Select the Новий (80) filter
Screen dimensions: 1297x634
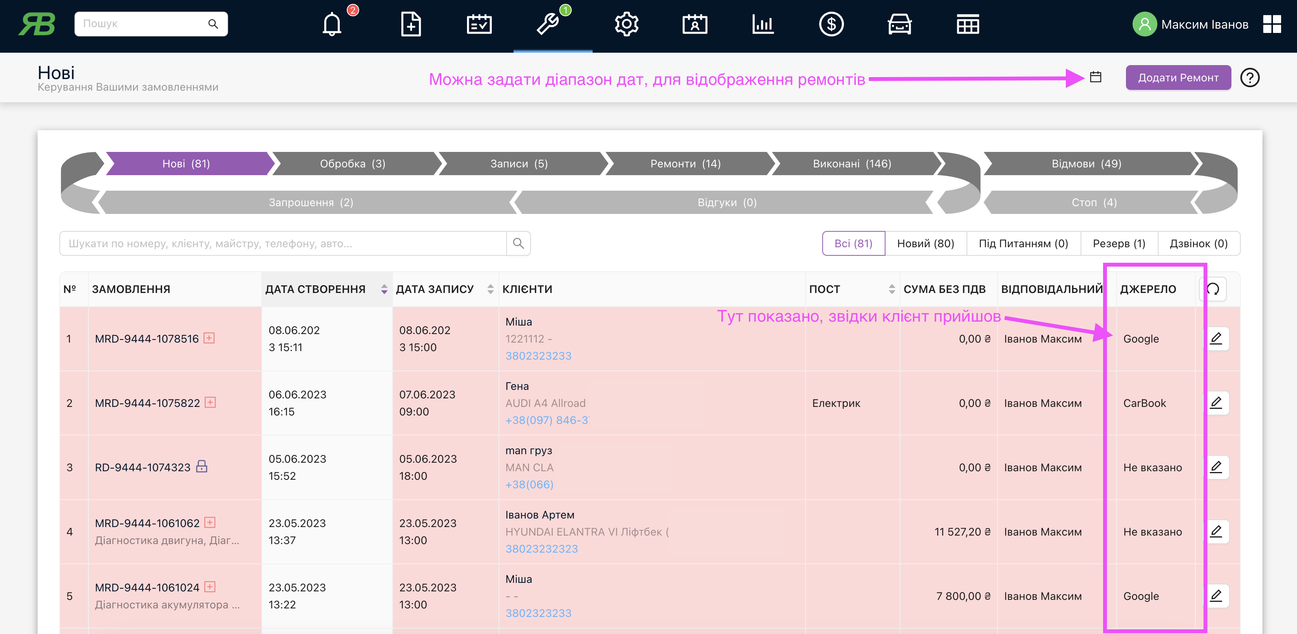click(x=925, y=243)
